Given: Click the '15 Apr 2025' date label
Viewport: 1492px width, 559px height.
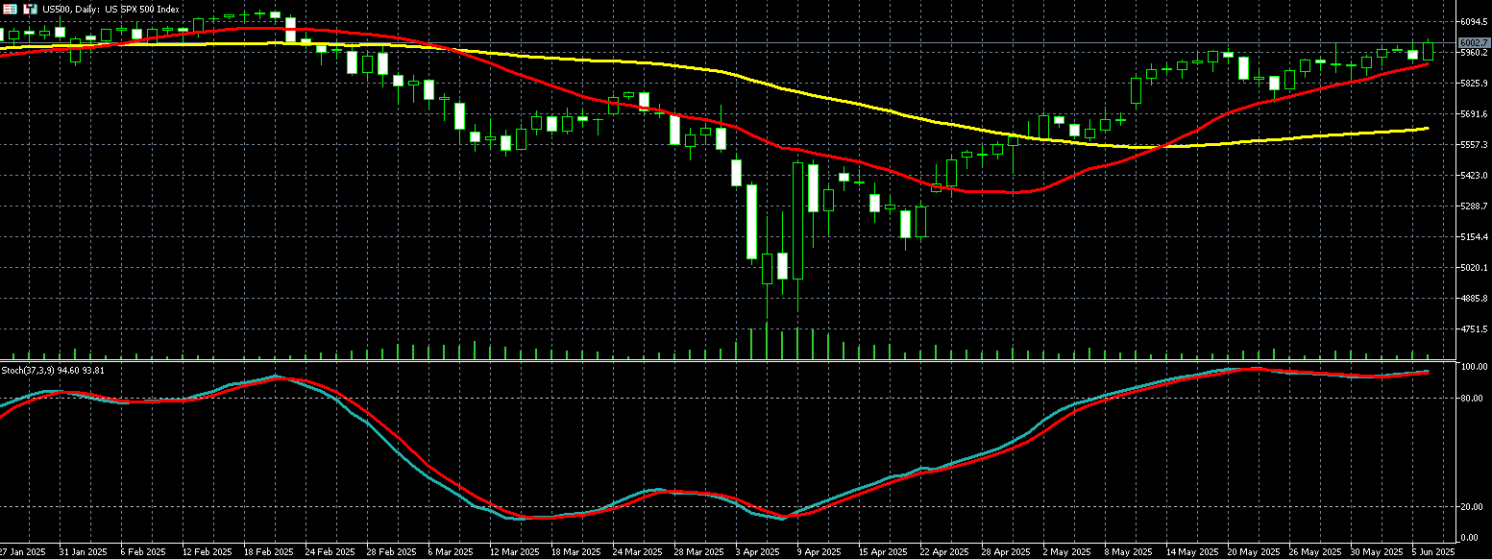Looking at the screenshot, I should (x=881, y=552).
